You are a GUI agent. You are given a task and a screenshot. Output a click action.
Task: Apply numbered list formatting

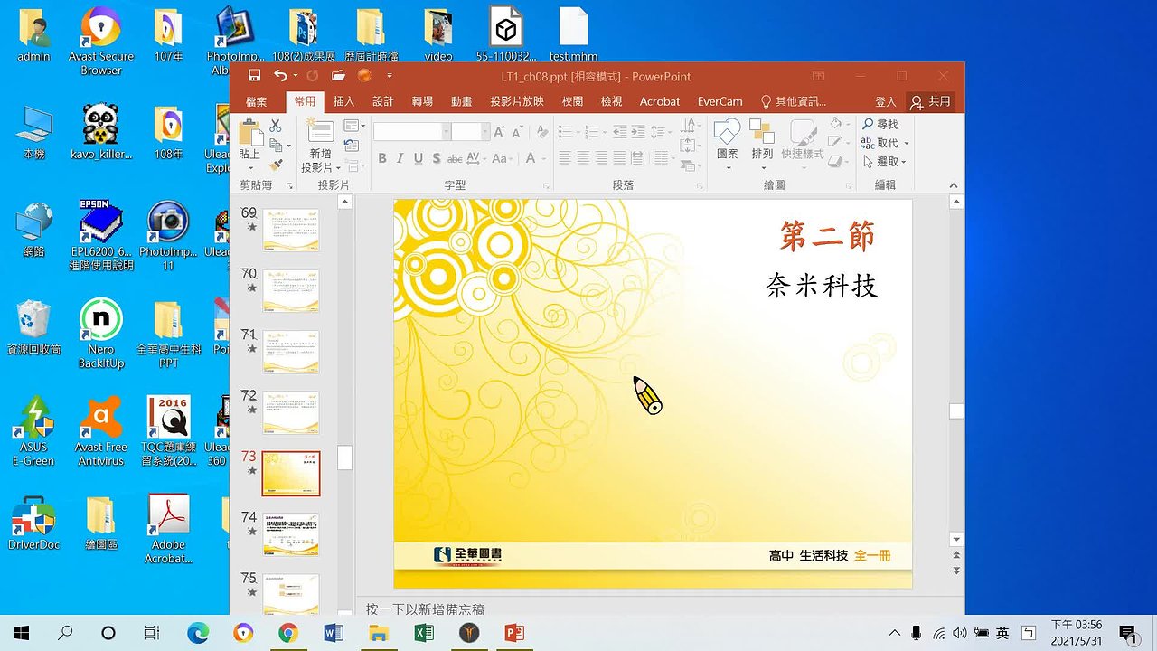pos(591,132)
